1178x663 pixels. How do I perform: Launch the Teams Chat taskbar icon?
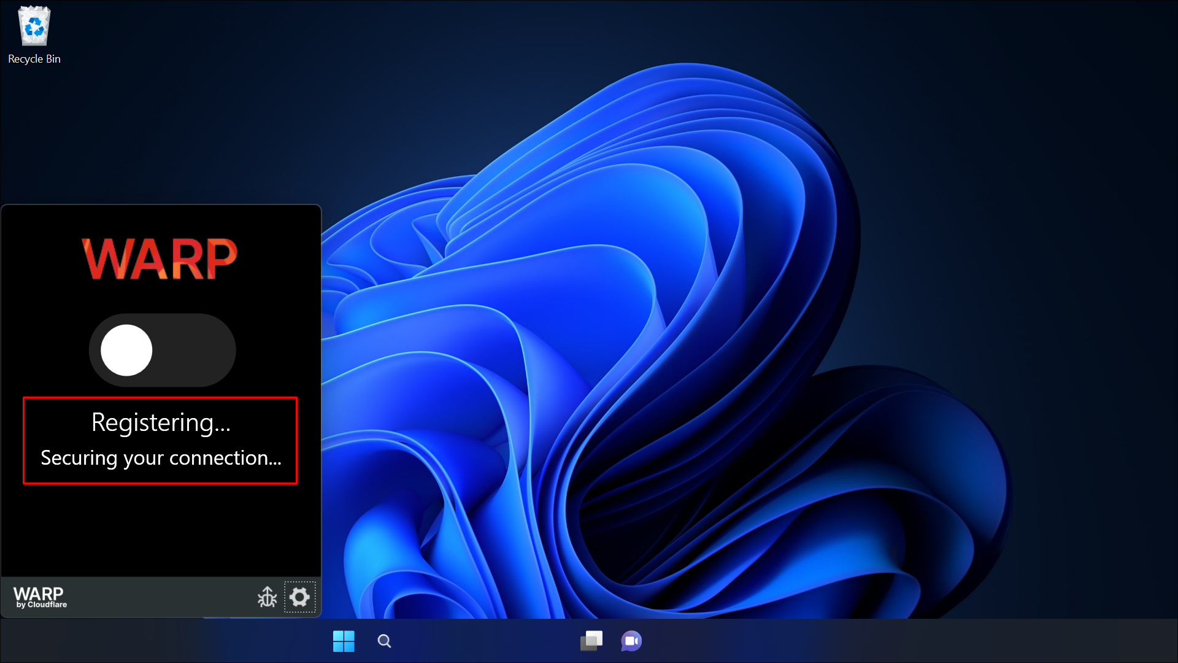coord(631,641)
